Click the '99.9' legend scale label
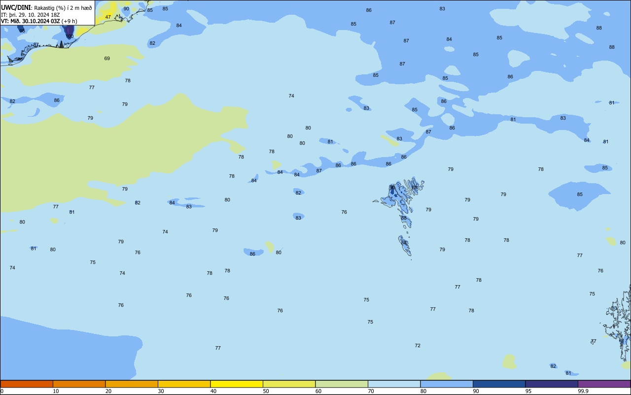The width and height of the screenshot is (631, 395). pyautogui.click(x=583, y=391)
